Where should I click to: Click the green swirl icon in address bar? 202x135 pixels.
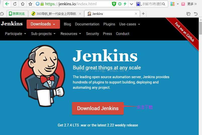(x=120, y=4)
